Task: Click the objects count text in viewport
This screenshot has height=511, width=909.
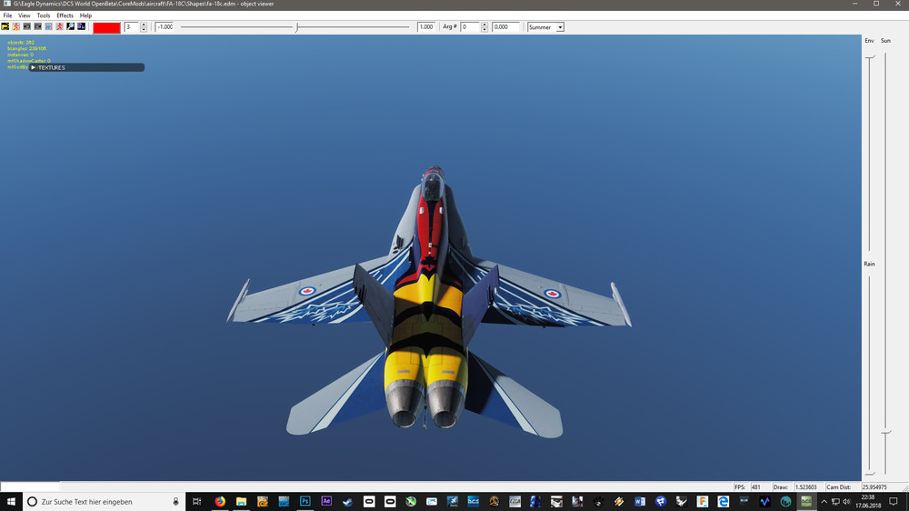Action: (21, 43)
